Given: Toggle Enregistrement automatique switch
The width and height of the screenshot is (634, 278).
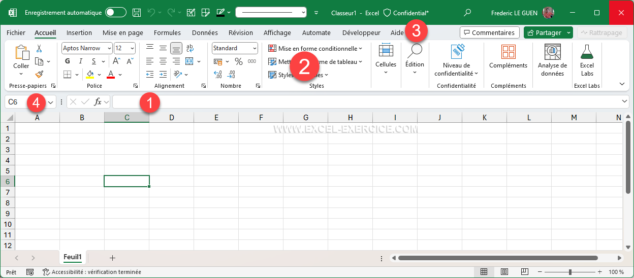Looking at the screenshot, I should click(x=116, y=13).
